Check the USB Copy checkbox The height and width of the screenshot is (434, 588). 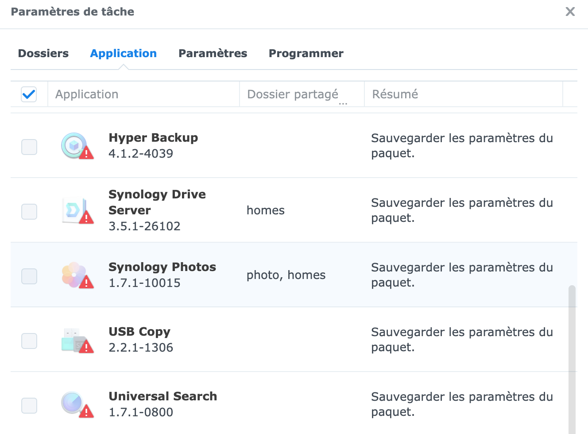pyautogui.click(x=29, y=341)
